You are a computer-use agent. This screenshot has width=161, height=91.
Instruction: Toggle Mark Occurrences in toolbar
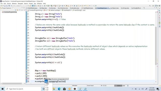pos(33,6)
